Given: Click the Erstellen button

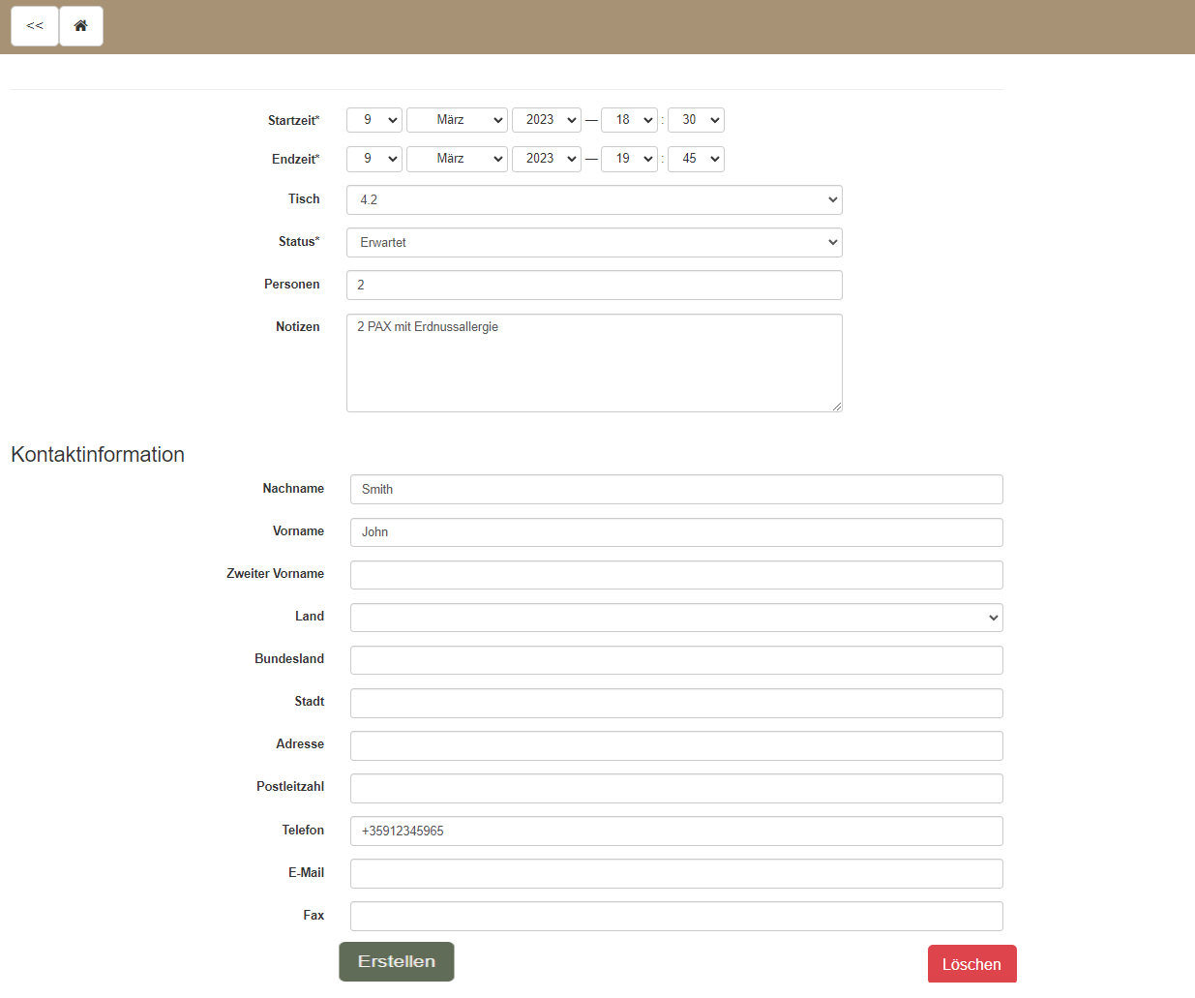Looking at the screenshot, I should tap(397, 961).
